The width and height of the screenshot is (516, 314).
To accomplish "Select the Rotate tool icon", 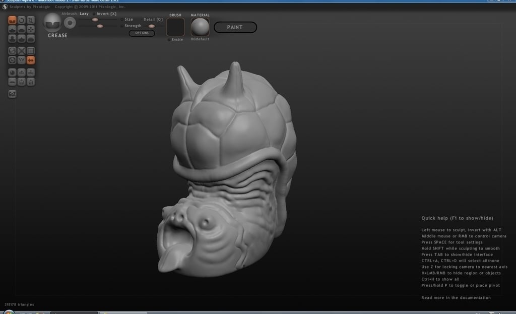I will coord(21,20).
